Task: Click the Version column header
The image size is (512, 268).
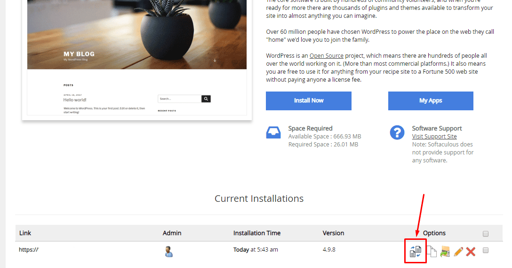Action: tap(333, 233)
